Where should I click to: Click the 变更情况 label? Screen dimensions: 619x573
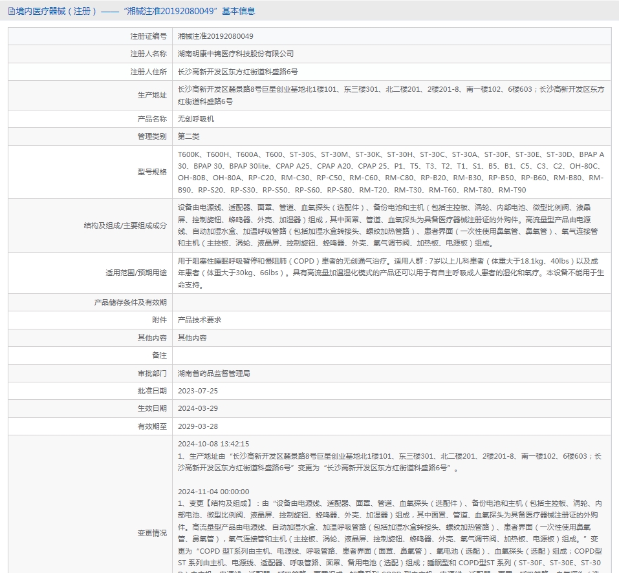tap(152, 533)
